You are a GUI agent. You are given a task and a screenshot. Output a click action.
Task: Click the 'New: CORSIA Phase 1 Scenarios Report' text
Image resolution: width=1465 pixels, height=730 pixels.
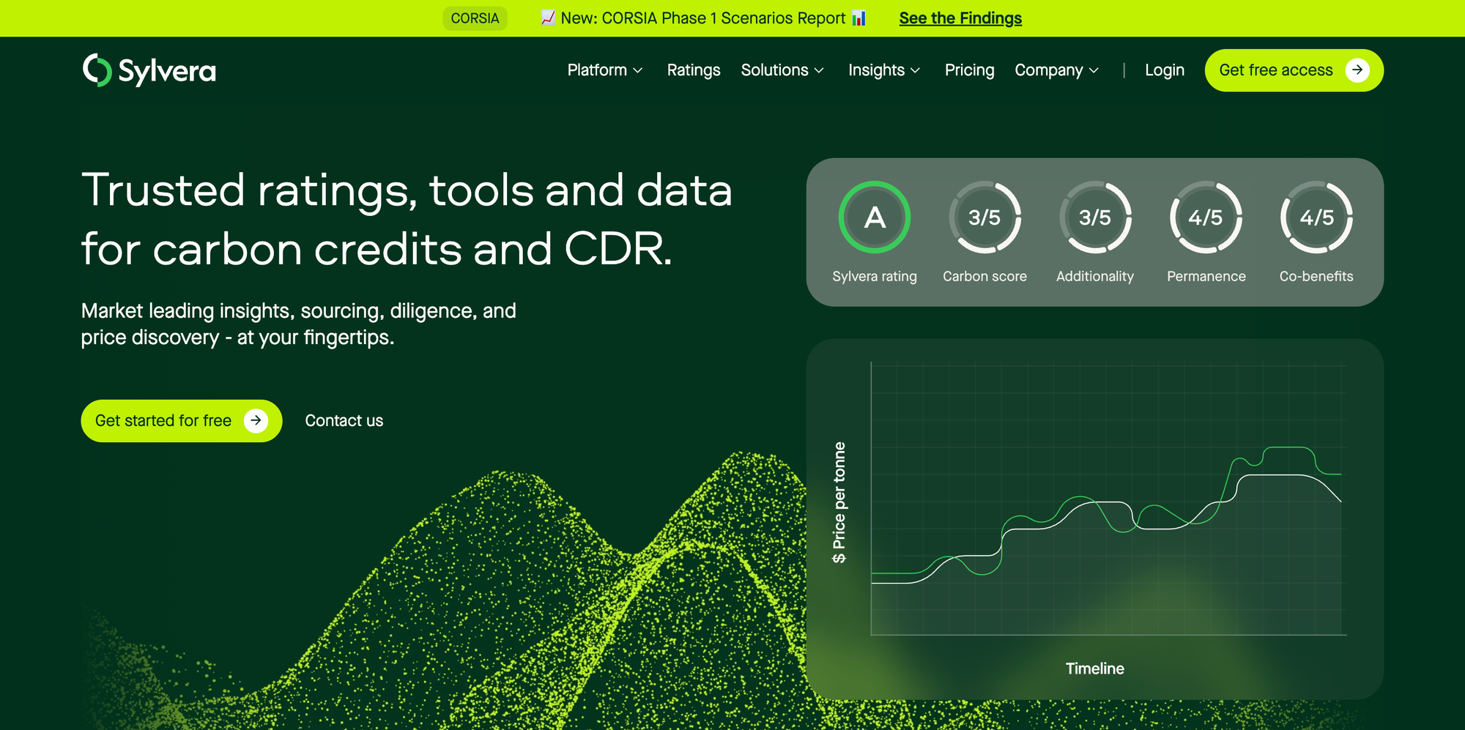tap(703, 18)
